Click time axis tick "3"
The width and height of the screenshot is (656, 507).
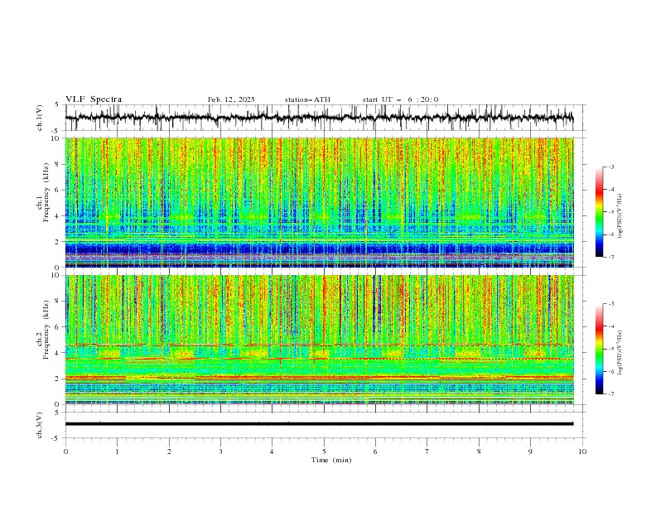pos(220,451)
